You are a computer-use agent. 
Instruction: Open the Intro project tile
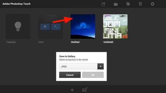[50, 26]
